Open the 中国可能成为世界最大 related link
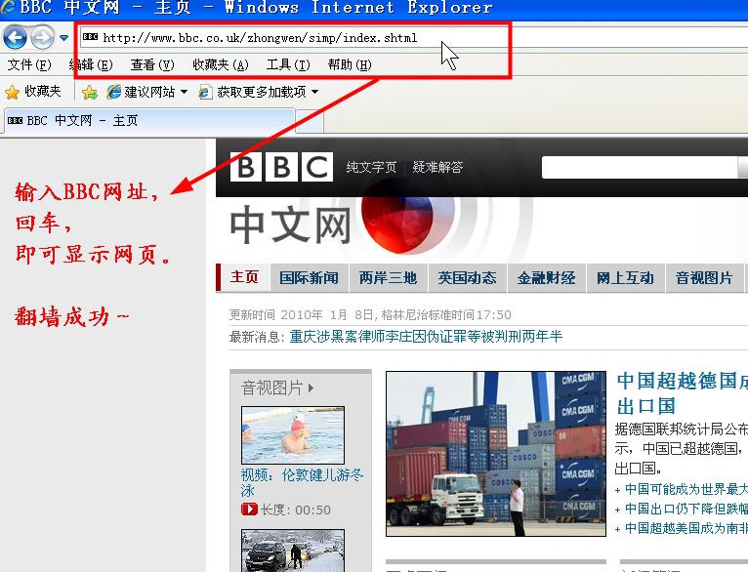This screenshot has width=748, height=572. (x=686, y=489)
